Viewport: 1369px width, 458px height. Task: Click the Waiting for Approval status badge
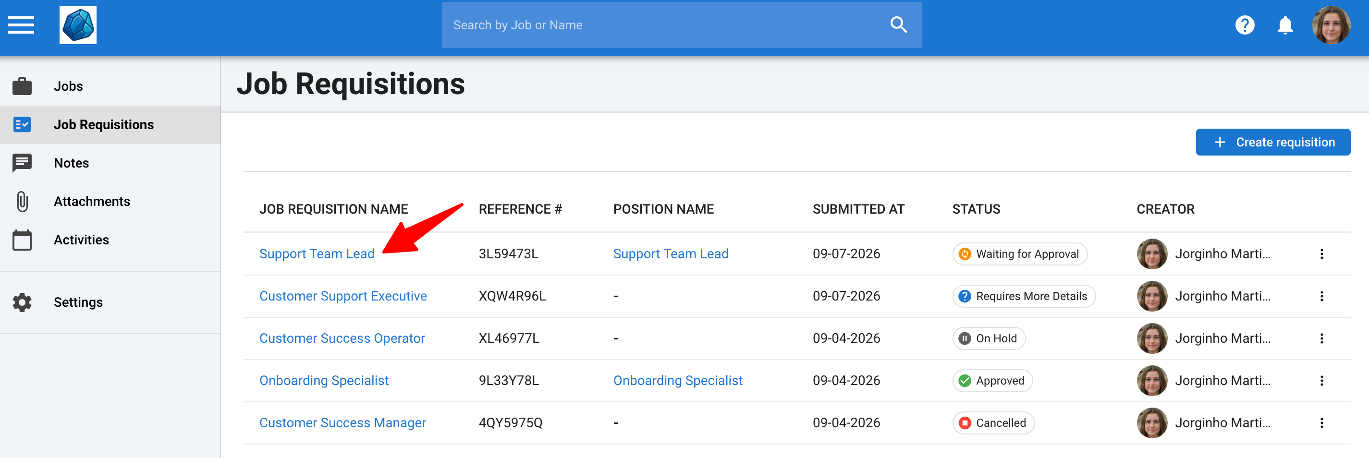pos(1019,254)
